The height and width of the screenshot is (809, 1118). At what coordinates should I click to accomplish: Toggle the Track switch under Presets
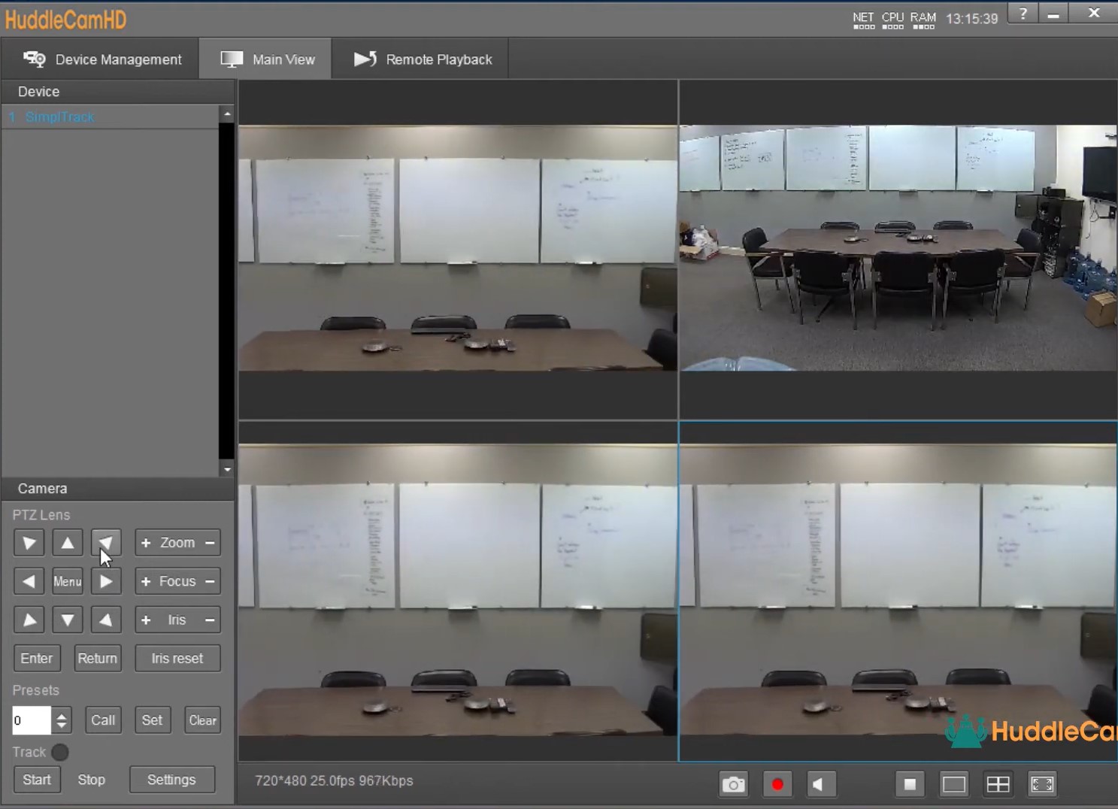coord(59,752)
